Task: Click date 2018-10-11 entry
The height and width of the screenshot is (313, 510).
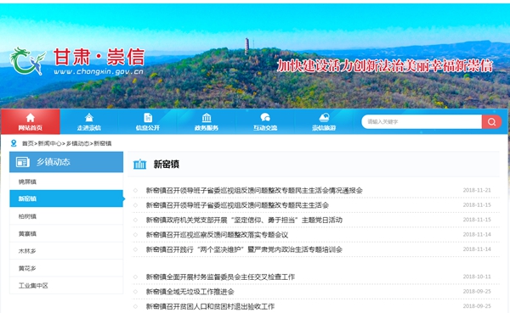Action: click(x=477, y=277)
